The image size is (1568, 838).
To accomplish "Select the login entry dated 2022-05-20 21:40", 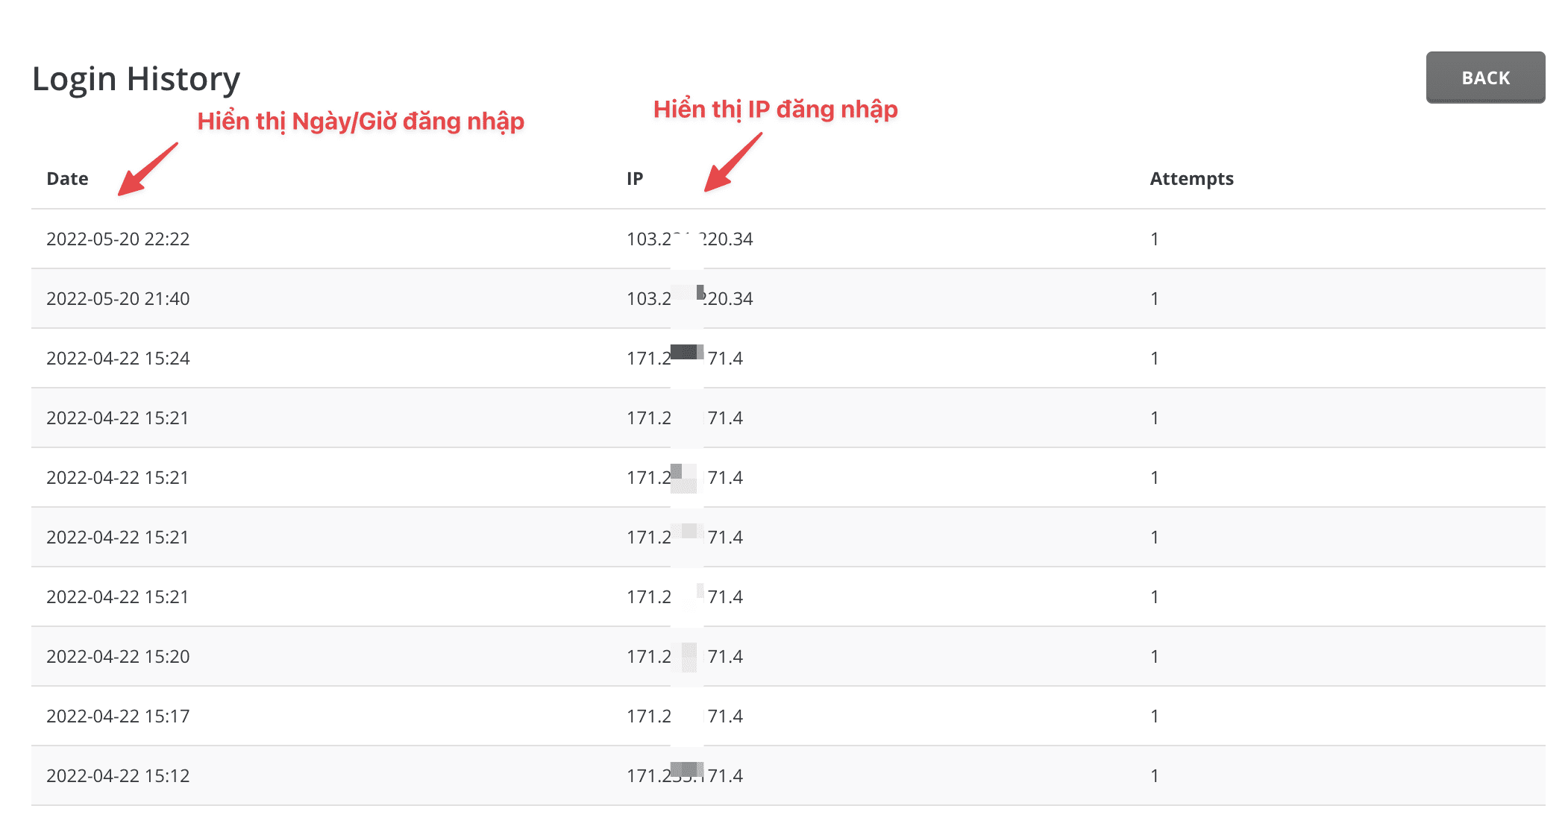I will pyautogui.click(x=118, y=298).
